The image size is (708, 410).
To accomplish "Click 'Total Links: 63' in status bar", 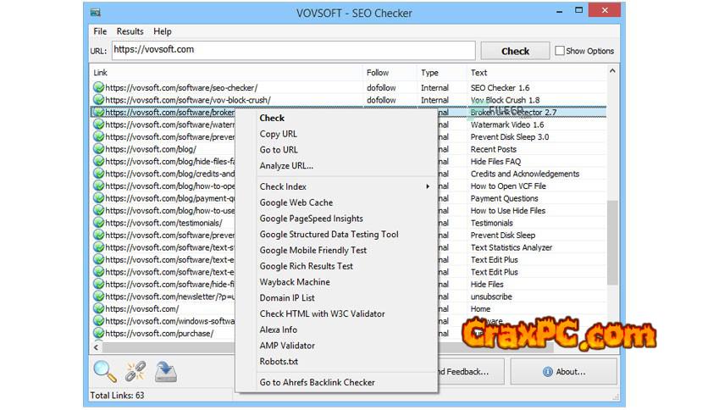I will pyautogui.click(x=117, y=395).
